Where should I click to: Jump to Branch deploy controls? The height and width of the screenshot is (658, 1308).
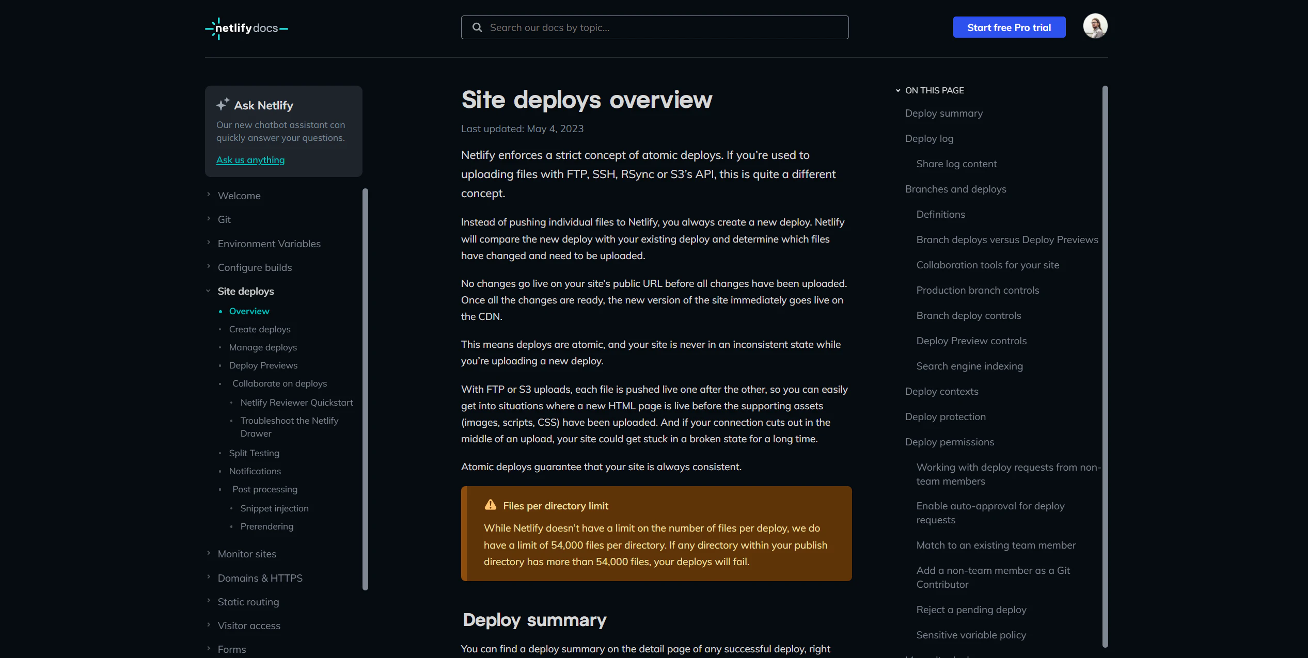point(969,315)
